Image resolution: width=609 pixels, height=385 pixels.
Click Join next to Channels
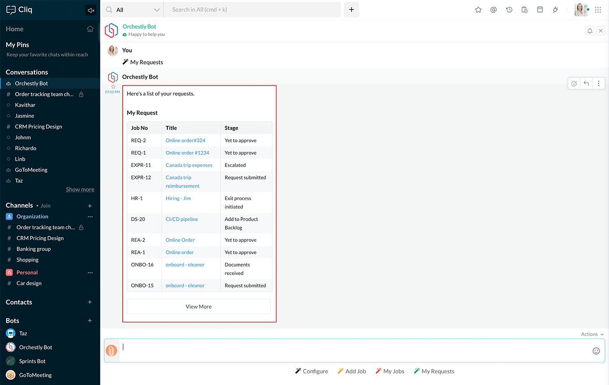[46, 206]
